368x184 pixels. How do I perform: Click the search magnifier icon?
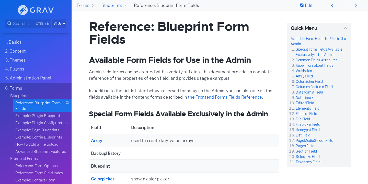(x=9, y=24)
